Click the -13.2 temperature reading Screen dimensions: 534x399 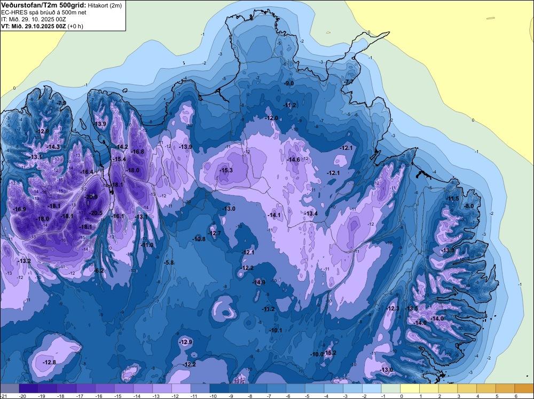[25, 261]
